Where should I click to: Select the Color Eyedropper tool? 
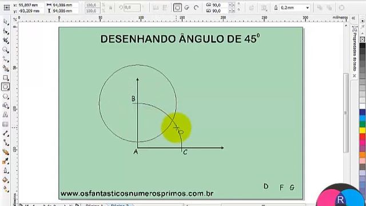click(x=6, y=161)
